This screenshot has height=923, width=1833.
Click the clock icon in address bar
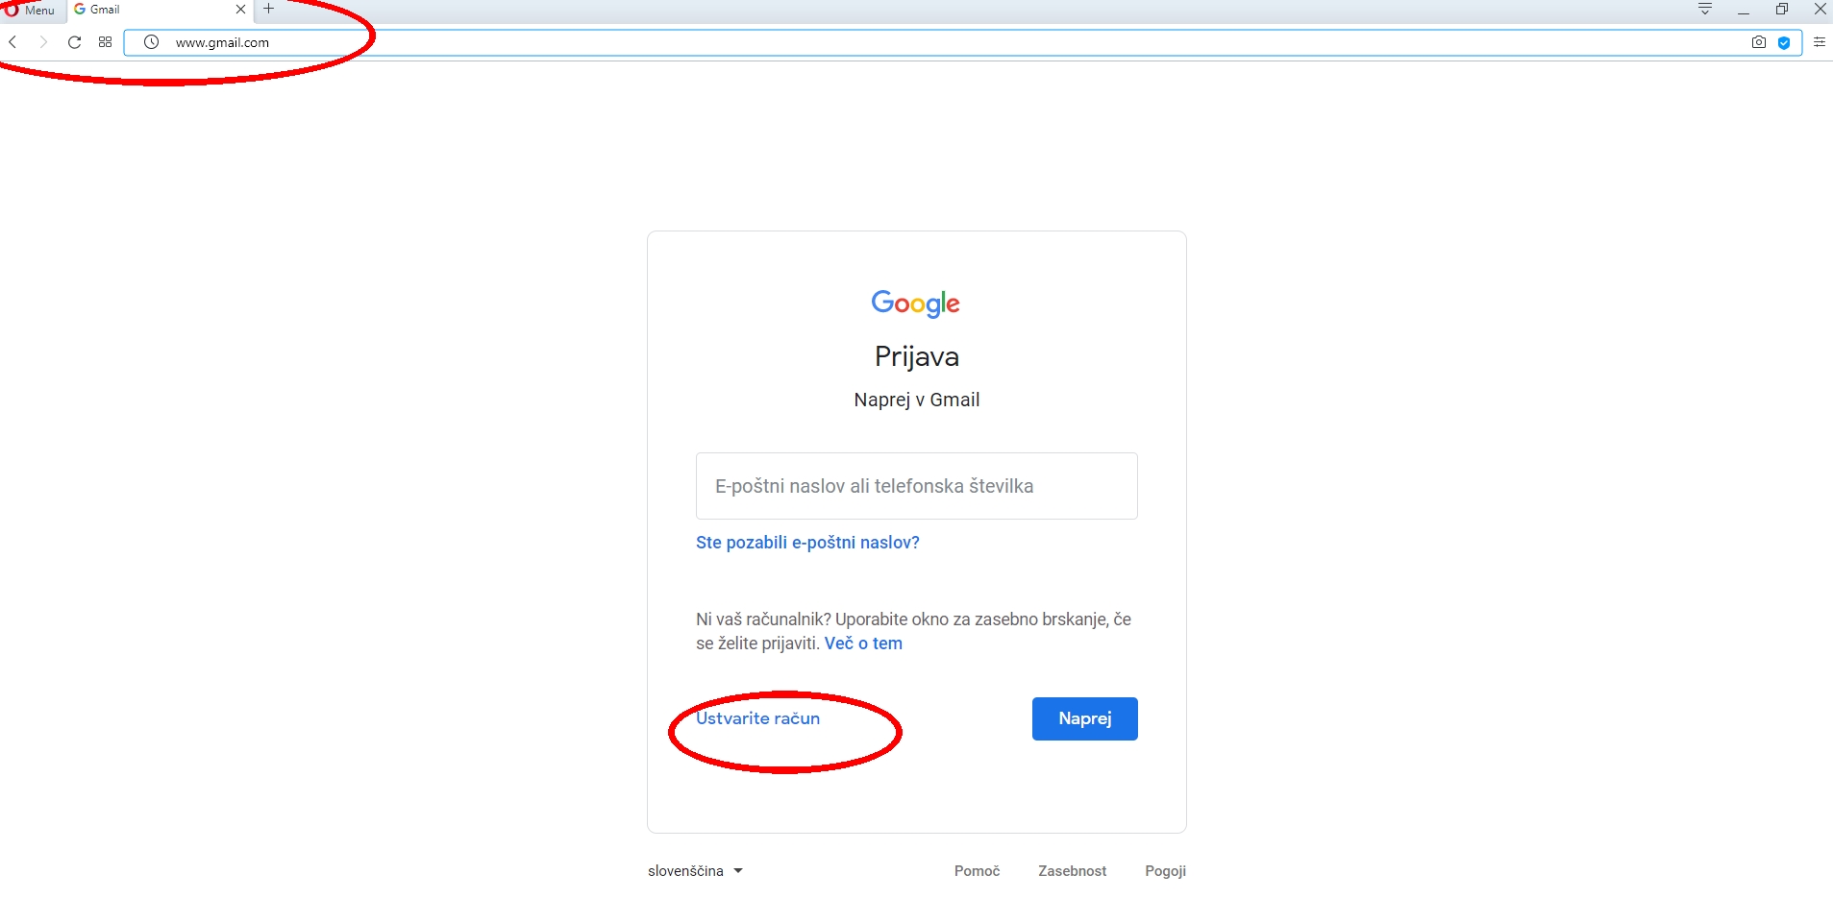tap(151, 42)
